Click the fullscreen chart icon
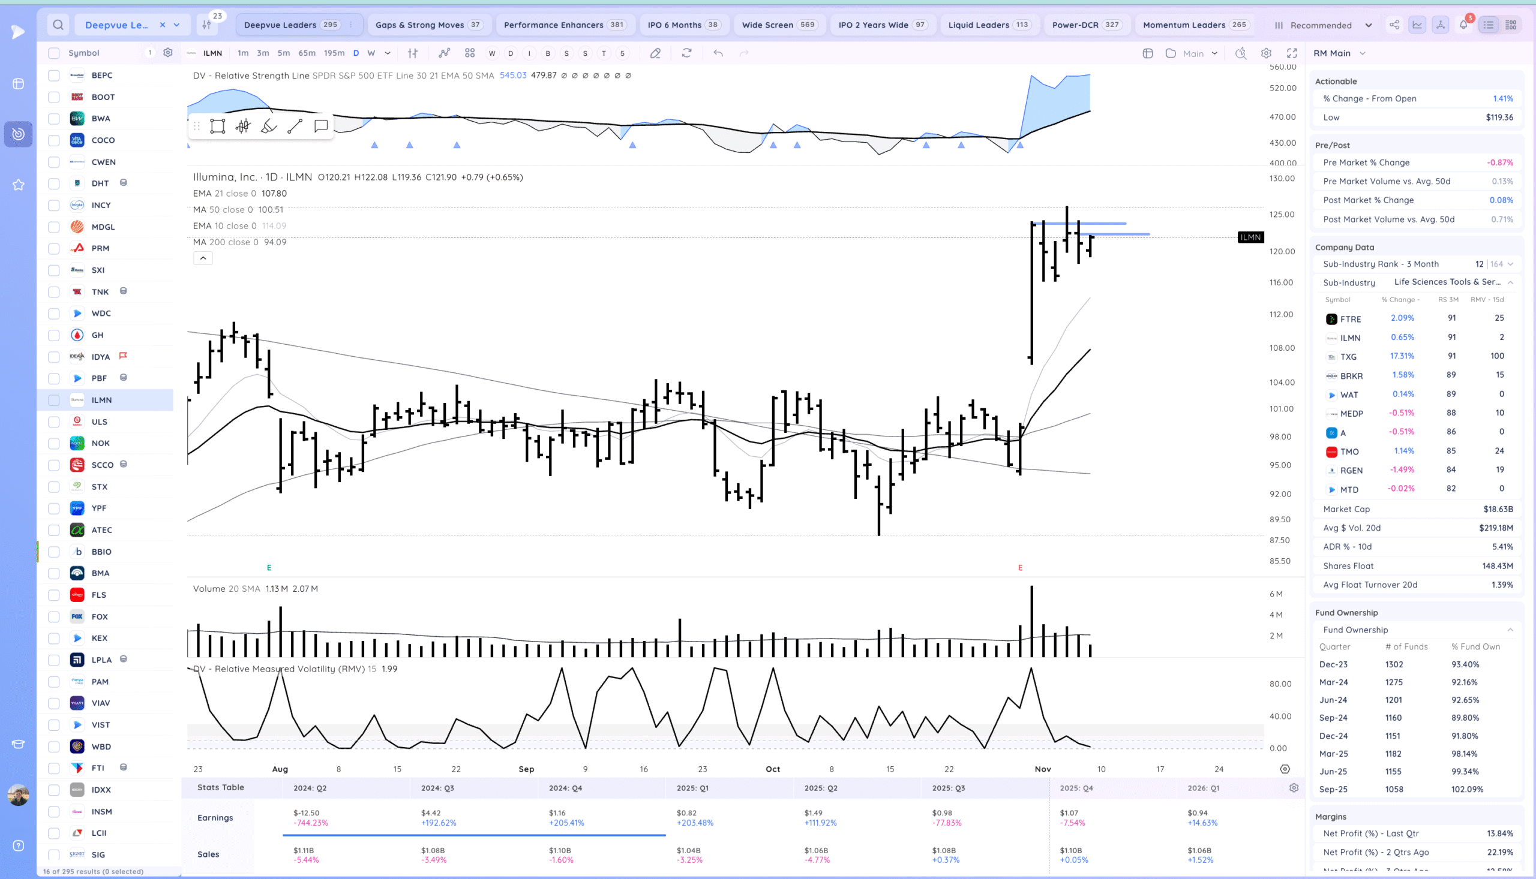The image size is (1536, 879). click(1292, 53)
